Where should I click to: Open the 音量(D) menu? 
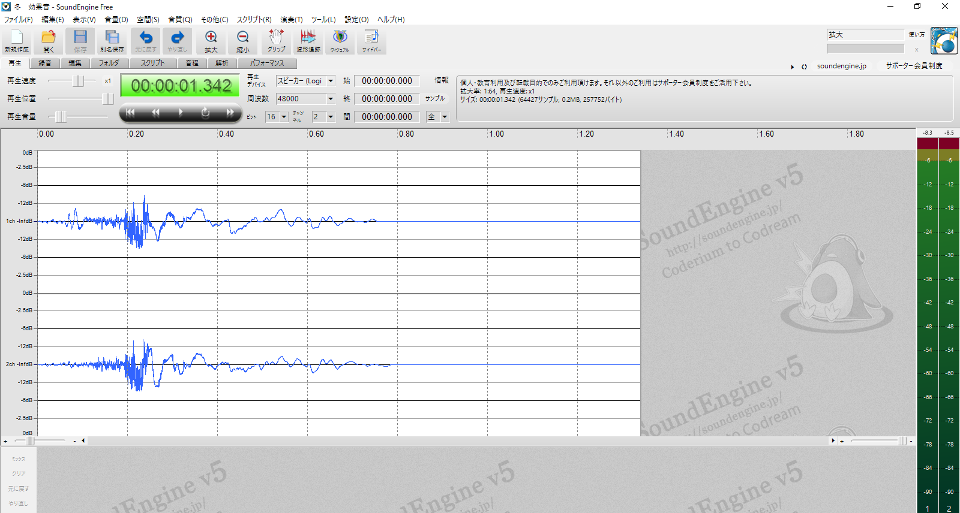tap(116, 20)
